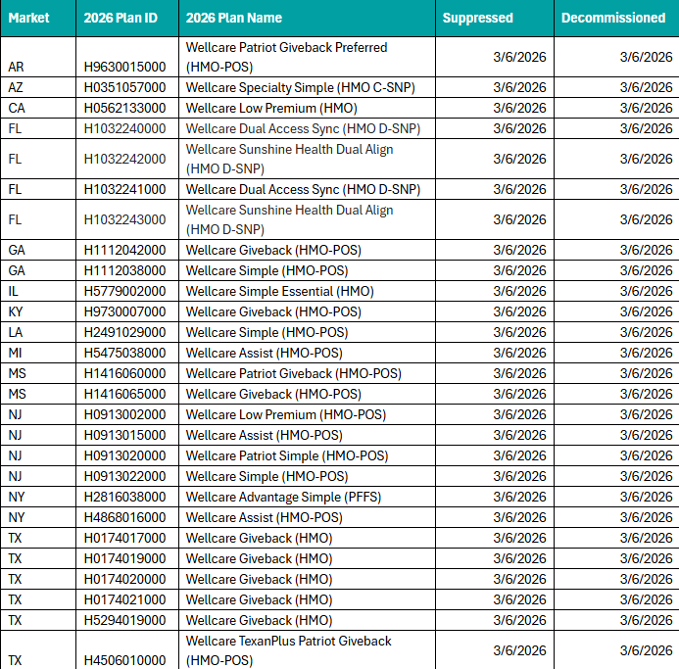
Task: Click Wellcare Advantage Simple (PFFS) plan name
Action: point(283,497)
